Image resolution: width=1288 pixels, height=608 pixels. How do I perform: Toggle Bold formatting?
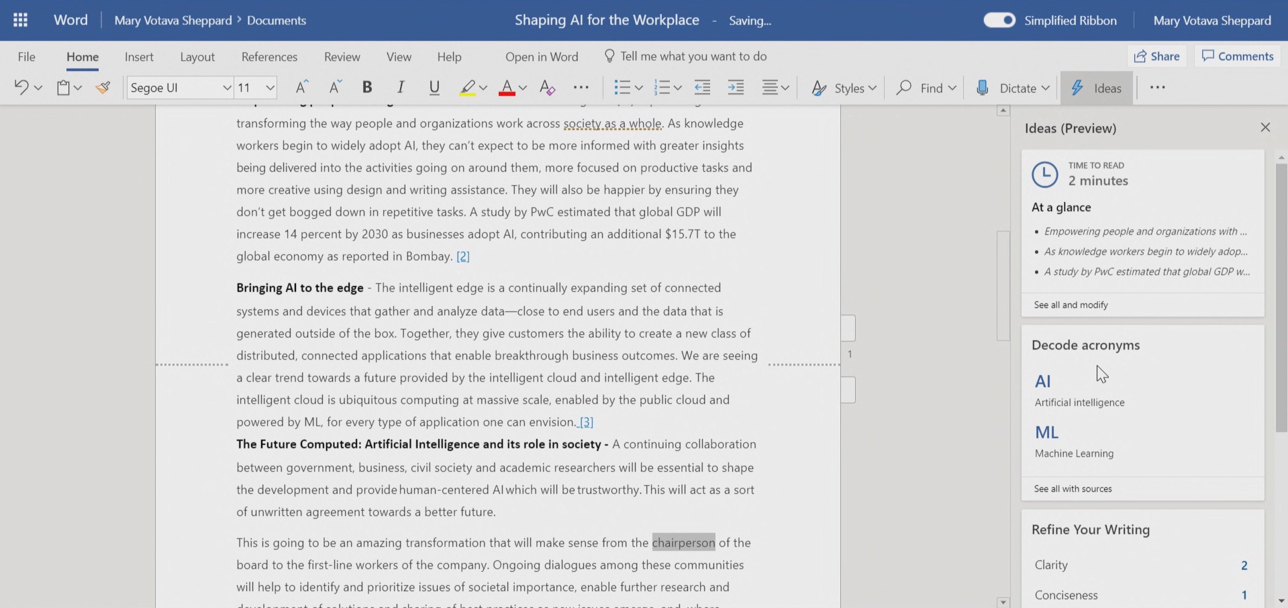(x=366, y=87)
